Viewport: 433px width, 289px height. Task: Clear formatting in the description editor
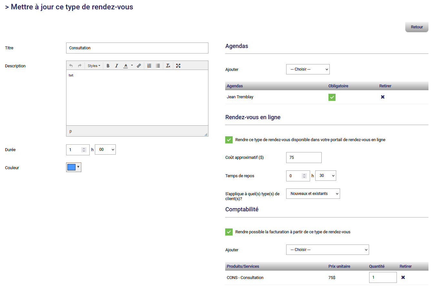[x=168, y=66]
